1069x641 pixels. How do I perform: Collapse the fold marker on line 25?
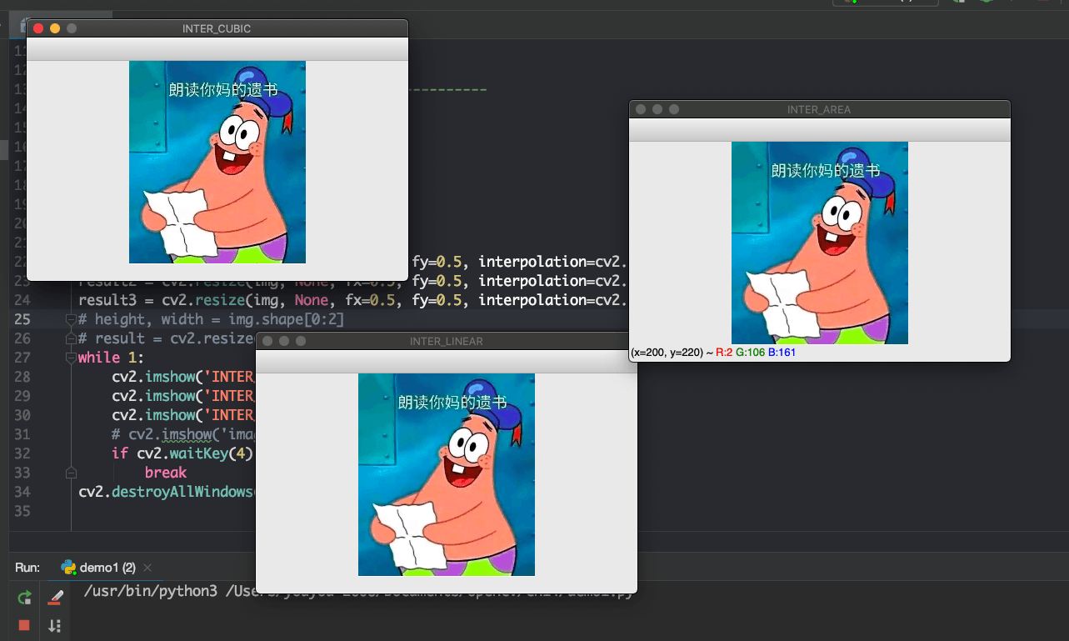coord(71,319)
